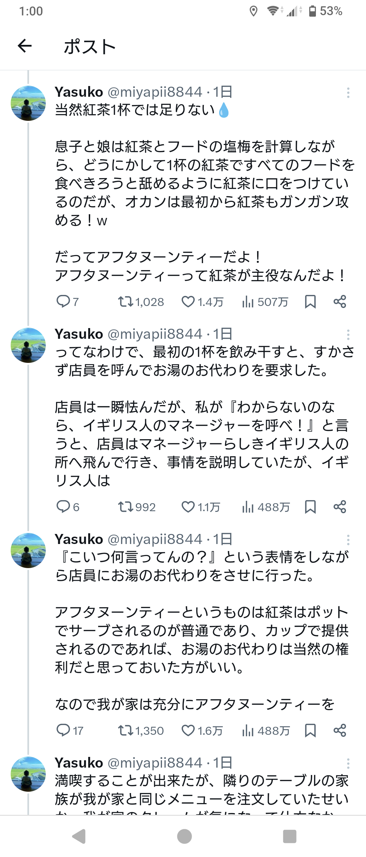This screenshot has height=857, width=366.
Task: Open more options on third Yasuko post
Action: point(348,540)
